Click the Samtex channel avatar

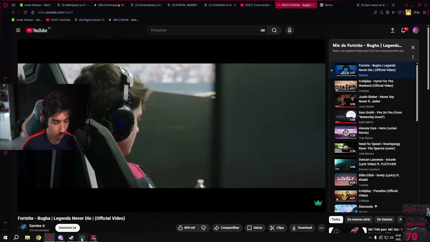(x=22, y=228)
